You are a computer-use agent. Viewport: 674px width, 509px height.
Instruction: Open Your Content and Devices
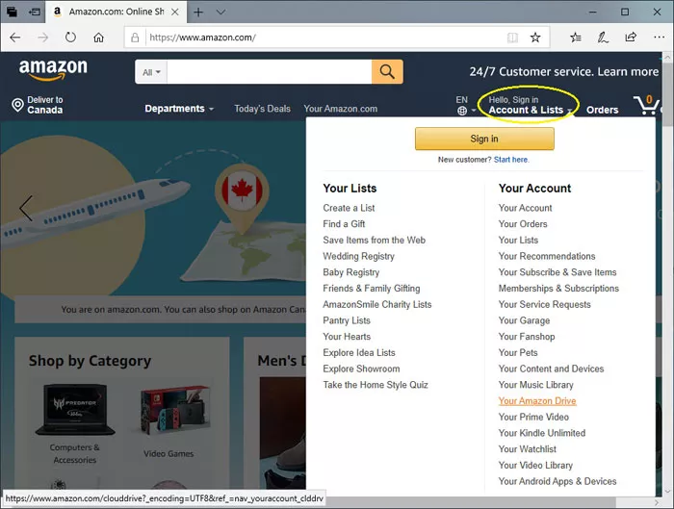(551, 369)
